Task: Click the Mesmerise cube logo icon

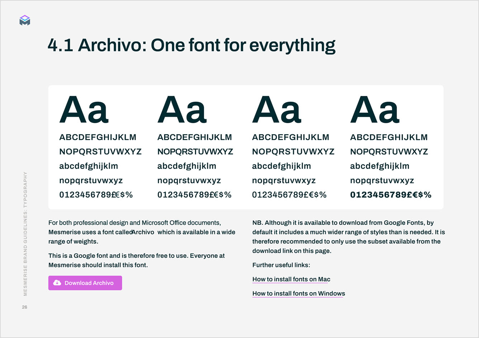Action: 25,20
